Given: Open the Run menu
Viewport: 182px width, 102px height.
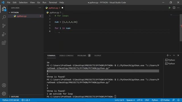Looking at the screenshot, I should point(44,3).
